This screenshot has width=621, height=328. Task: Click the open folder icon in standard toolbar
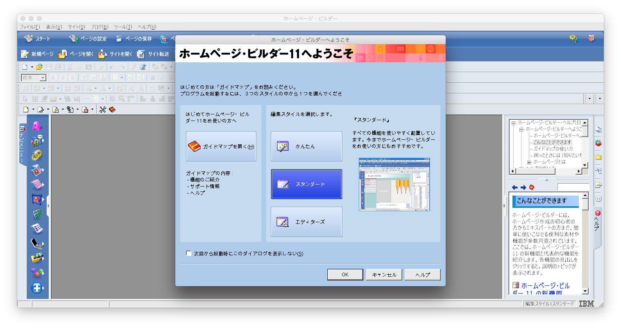39,67
